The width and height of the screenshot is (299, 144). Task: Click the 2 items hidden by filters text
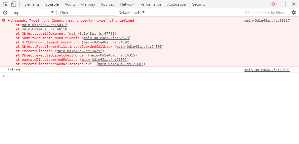265,13
